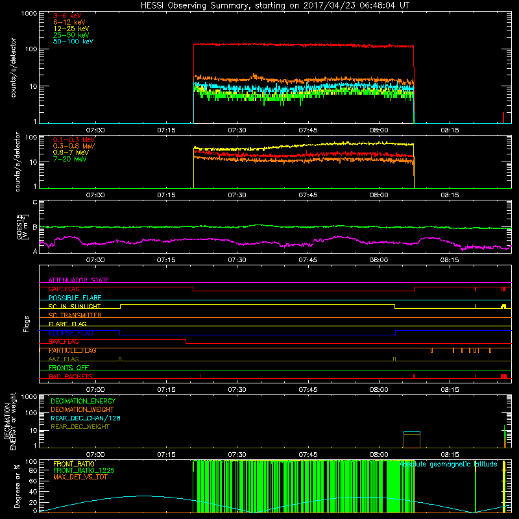Click the DECIMATION_WEIGHT legend label
The height and width of the screenshot is (519, 519).
[82, 409]
